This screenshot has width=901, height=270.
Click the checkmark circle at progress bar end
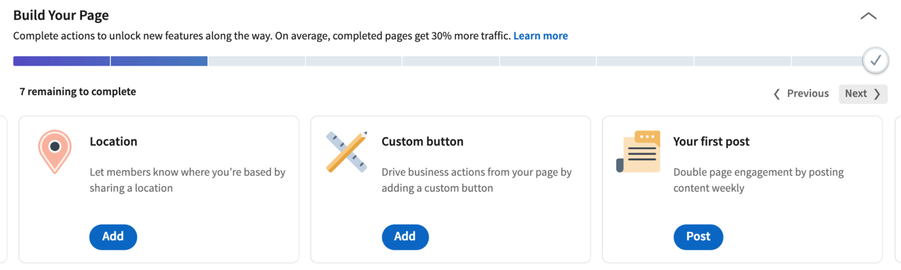[x=876, y=61]
